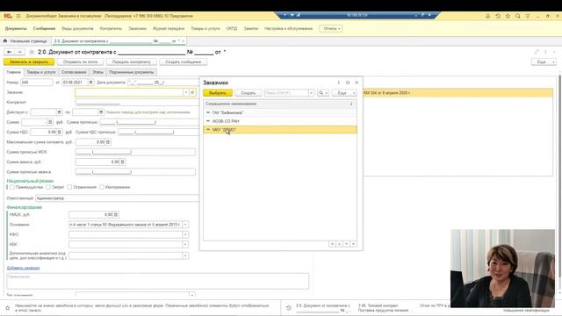562x316 pixels.
Task: Click the link/chain icon at top right of form
Action: [537, 52]
